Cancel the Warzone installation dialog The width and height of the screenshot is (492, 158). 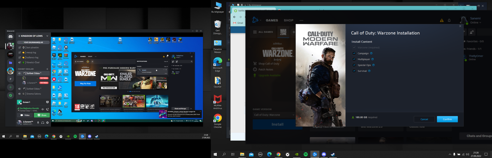424,119
